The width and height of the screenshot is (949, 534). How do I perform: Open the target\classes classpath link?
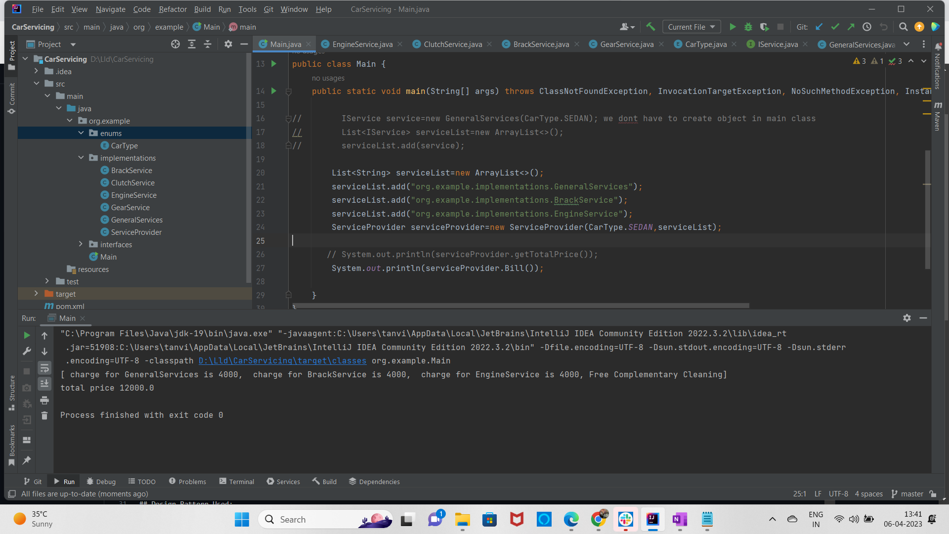(282, 361)
